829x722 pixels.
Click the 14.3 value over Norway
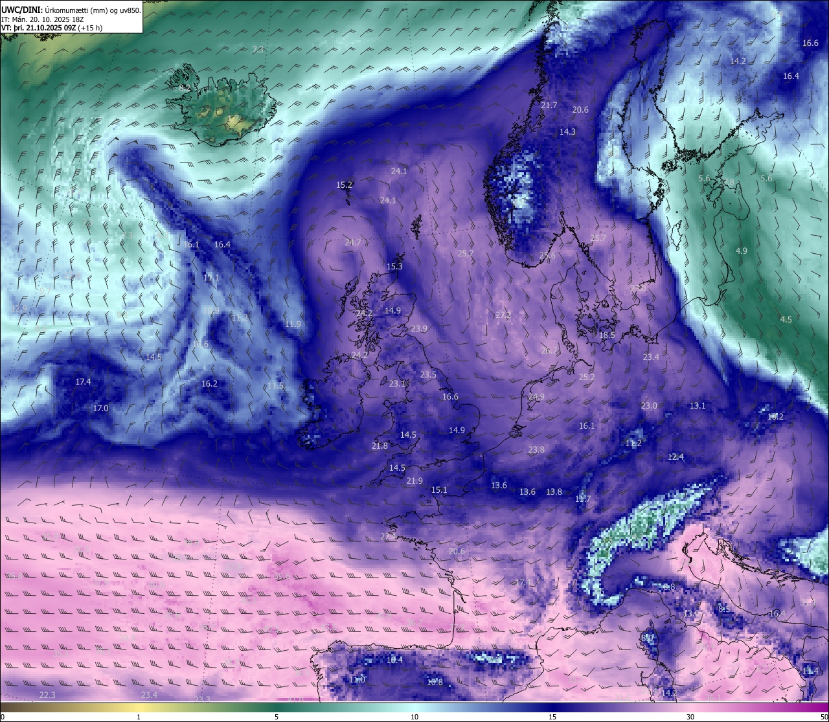(567, 131)
